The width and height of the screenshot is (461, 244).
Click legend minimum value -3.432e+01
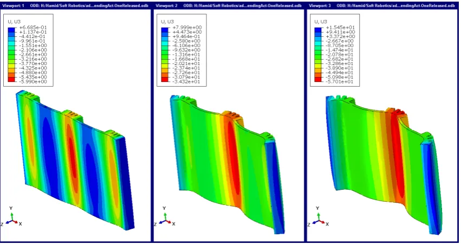pyautogui.click(x=187, y=81)
